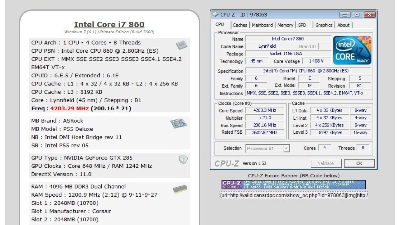Click the NB : Intel DMI Host Bridge line

77,137
